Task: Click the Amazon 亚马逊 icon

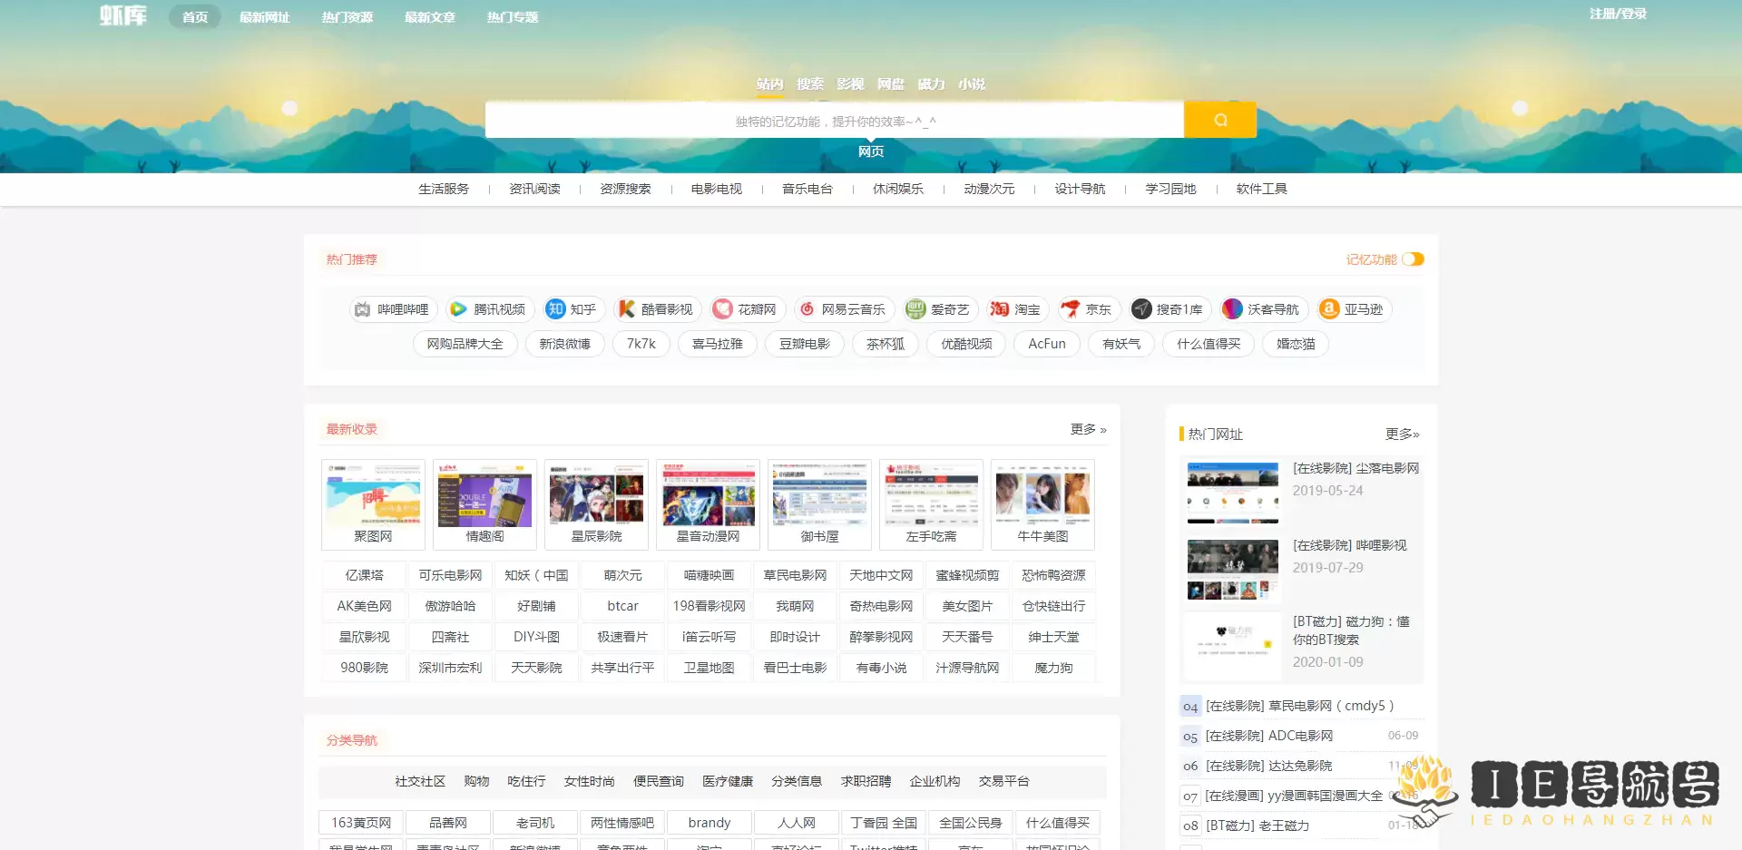Action: [x=1328, y=309]
